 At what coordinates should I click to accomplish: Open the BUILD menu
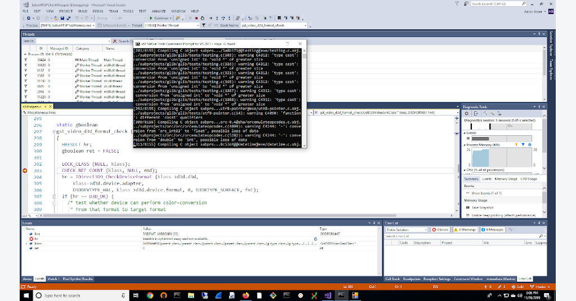83,11
